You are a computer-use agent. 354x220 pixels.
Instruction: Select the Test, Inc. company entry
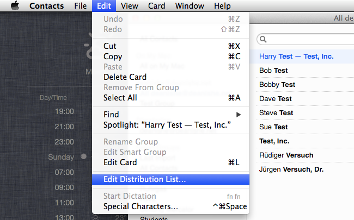click(302, 141)
